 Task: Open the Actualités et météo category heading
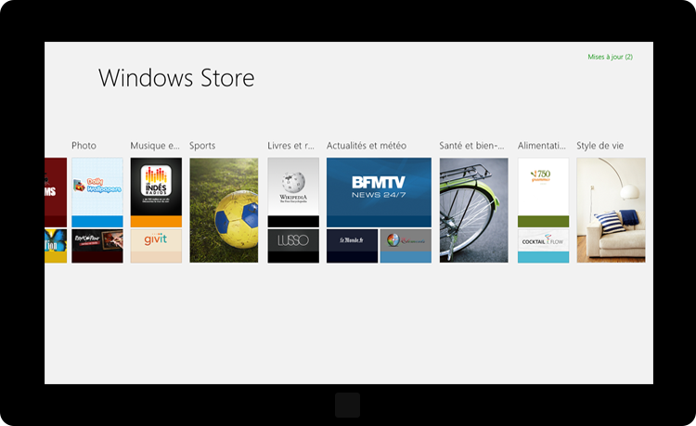coord(367,146)
